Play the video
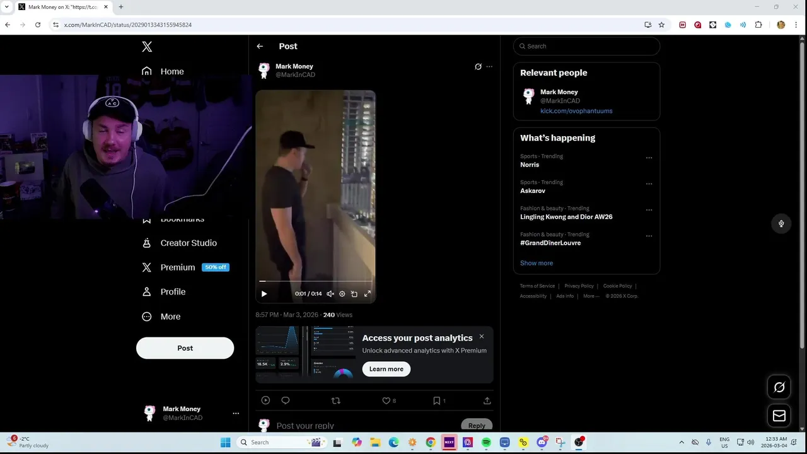This screenshot has height=454, width=807. coord(264,294)
